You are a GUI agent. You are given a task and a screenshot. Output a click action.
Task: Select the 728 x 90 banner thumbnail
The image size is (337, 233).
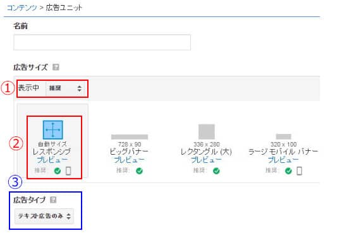(x=130, y=137)
